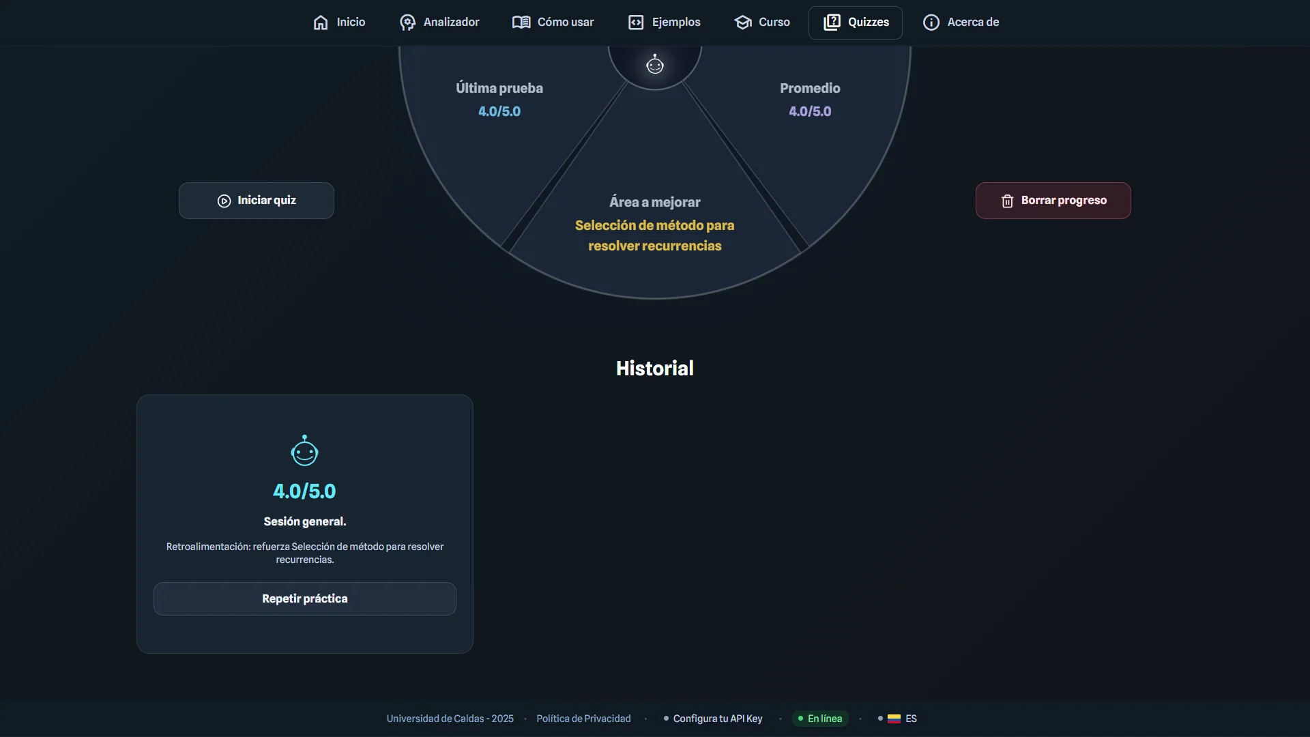The width and height of the screenshot is (1310, 737).
Task: Open the Acerca de menu label
Action: 973,23
